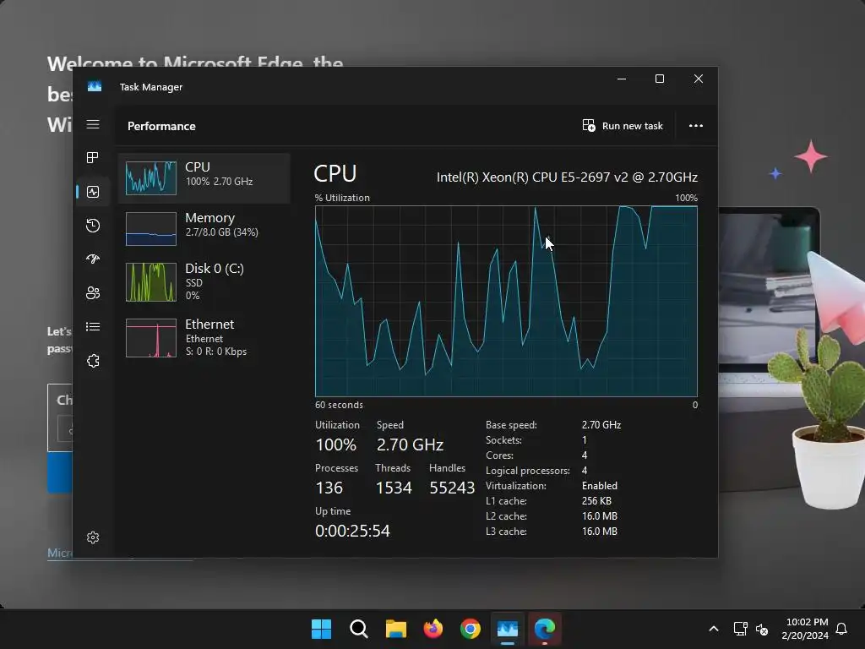Screen dimensions: 865x649
Task: Click the CPU mini graph thumbnail
Action: [x=150, y=178]
